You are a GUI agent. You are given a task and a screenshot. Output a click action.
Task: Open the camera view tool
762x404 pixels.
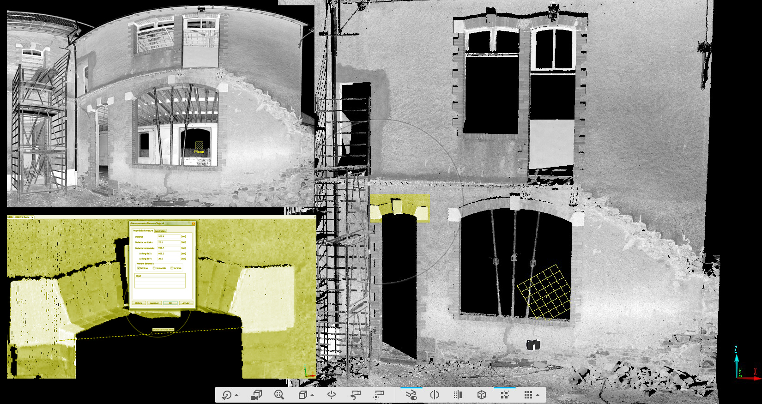[256, 395]
